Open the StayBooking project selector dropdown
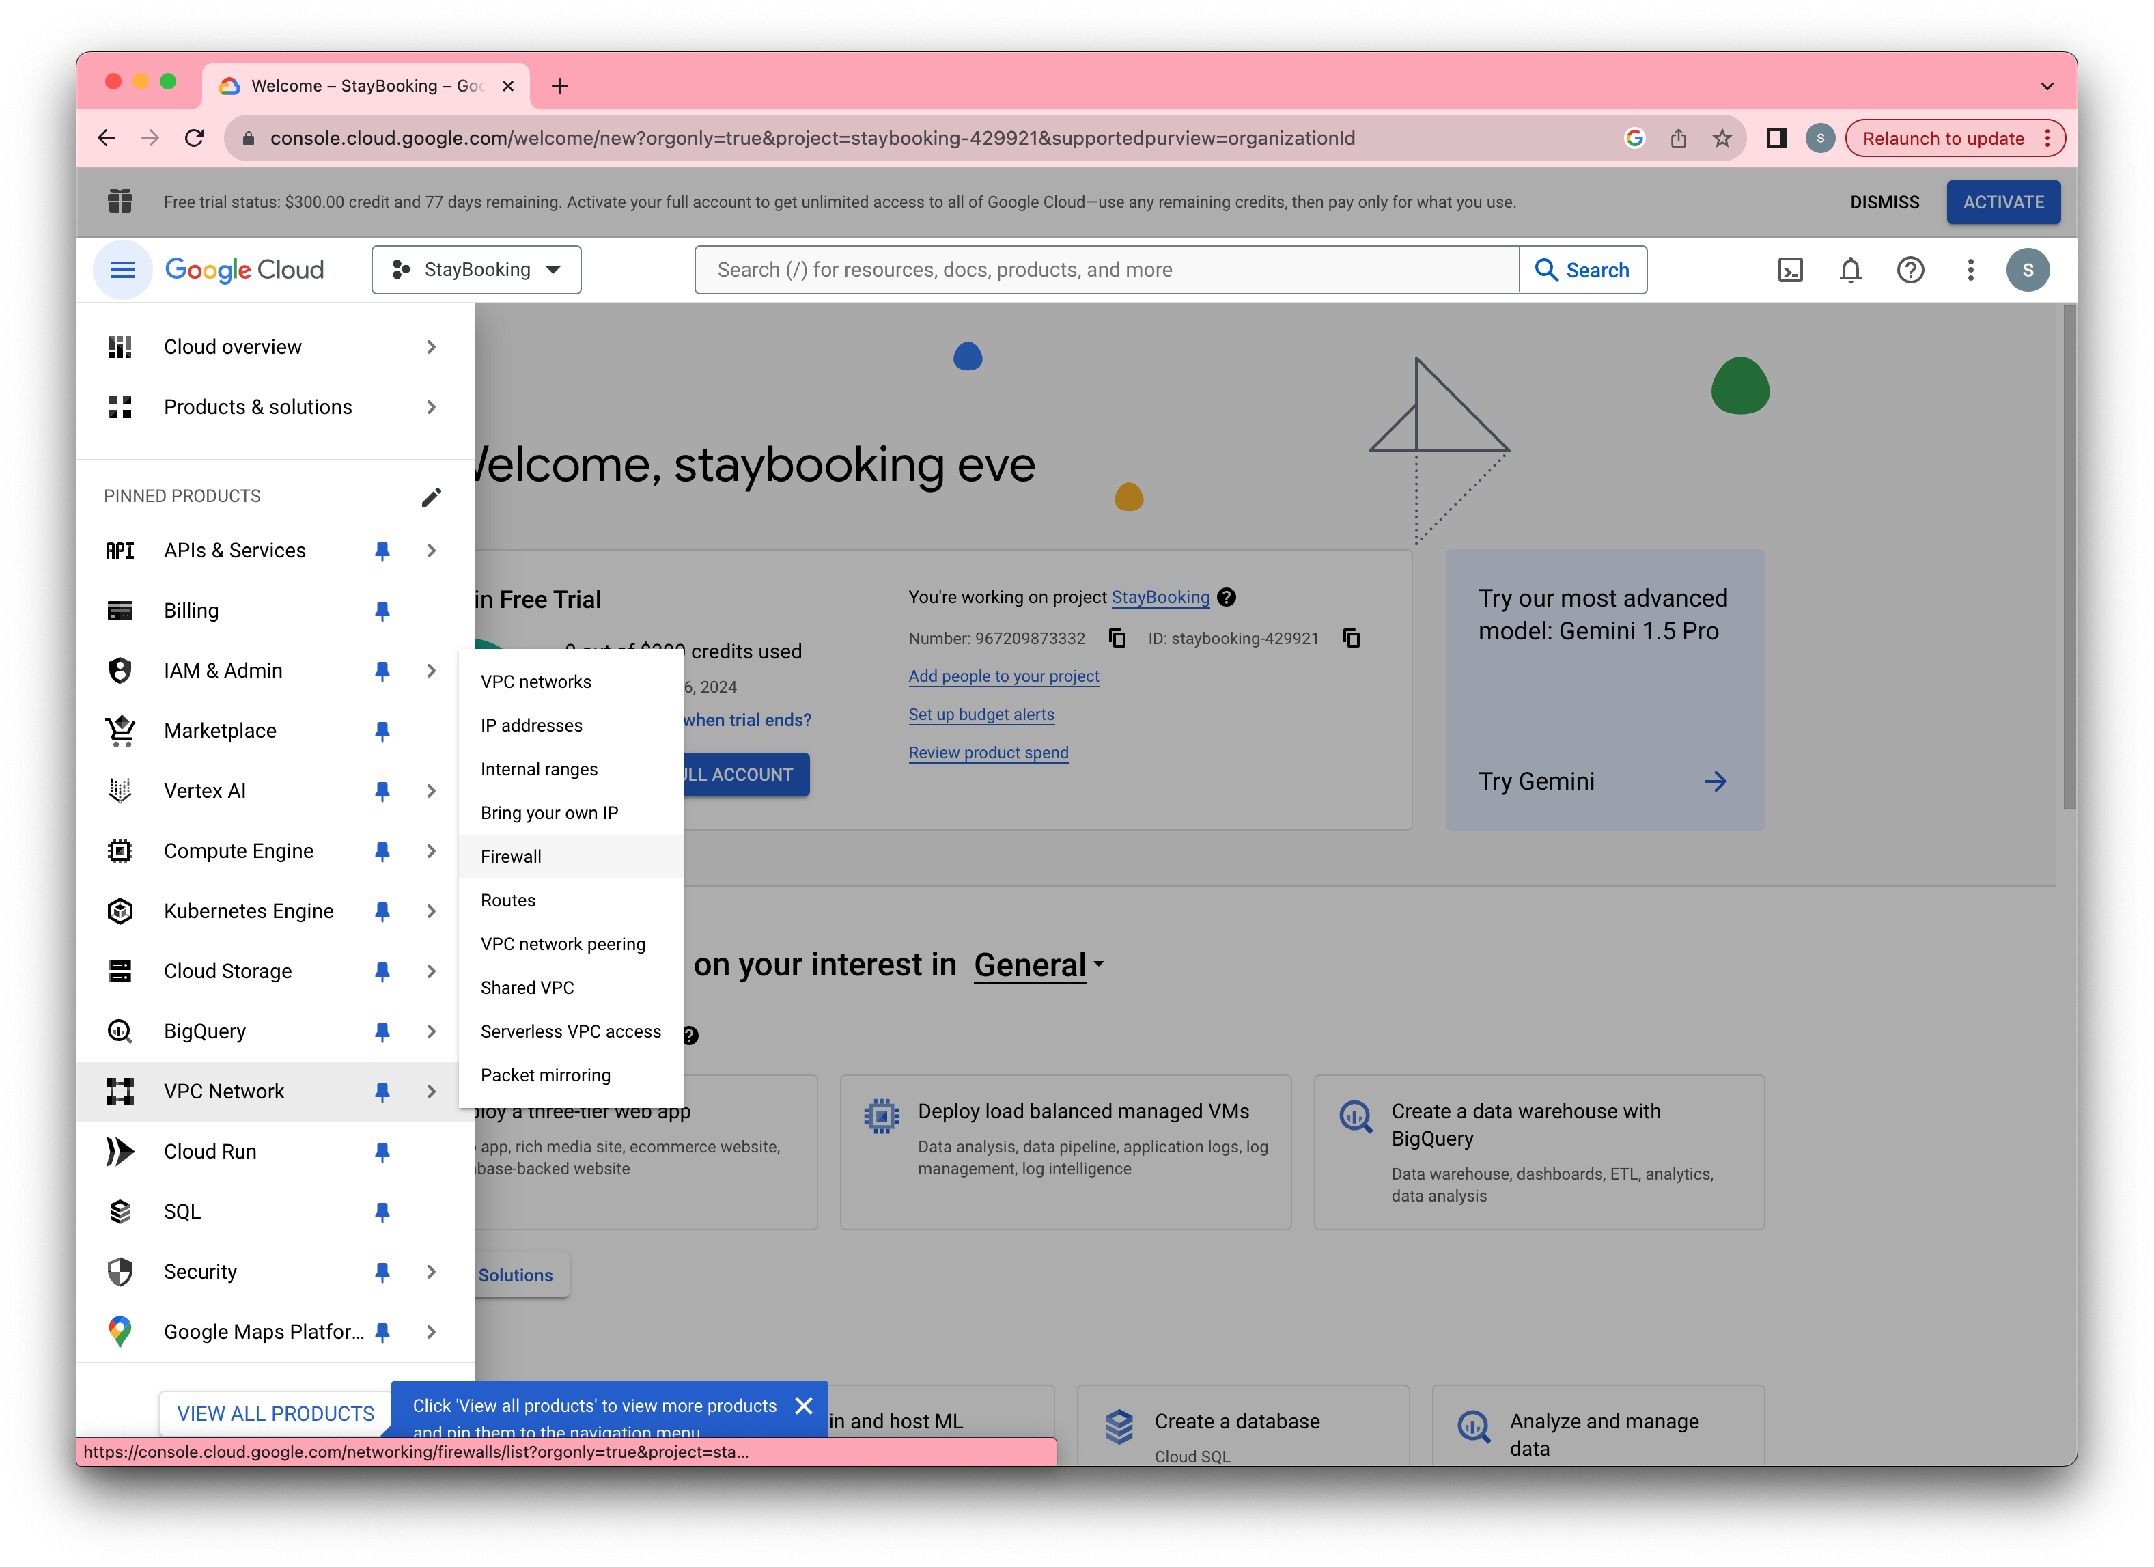The width and height of the screenshot is (2154, 1567). [475, 268]
